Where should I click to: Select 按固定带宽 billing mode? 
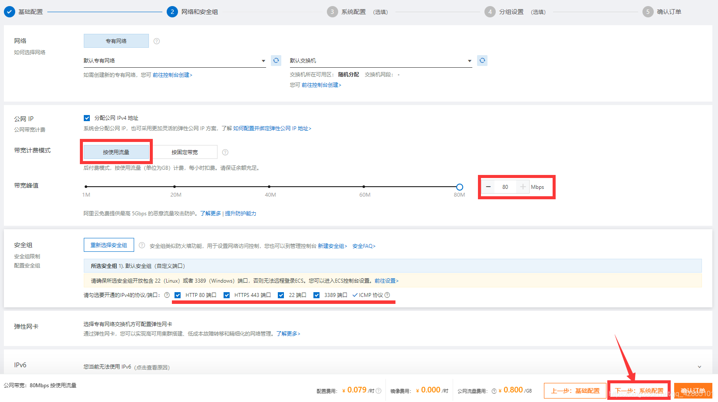[x=184, y=152]
